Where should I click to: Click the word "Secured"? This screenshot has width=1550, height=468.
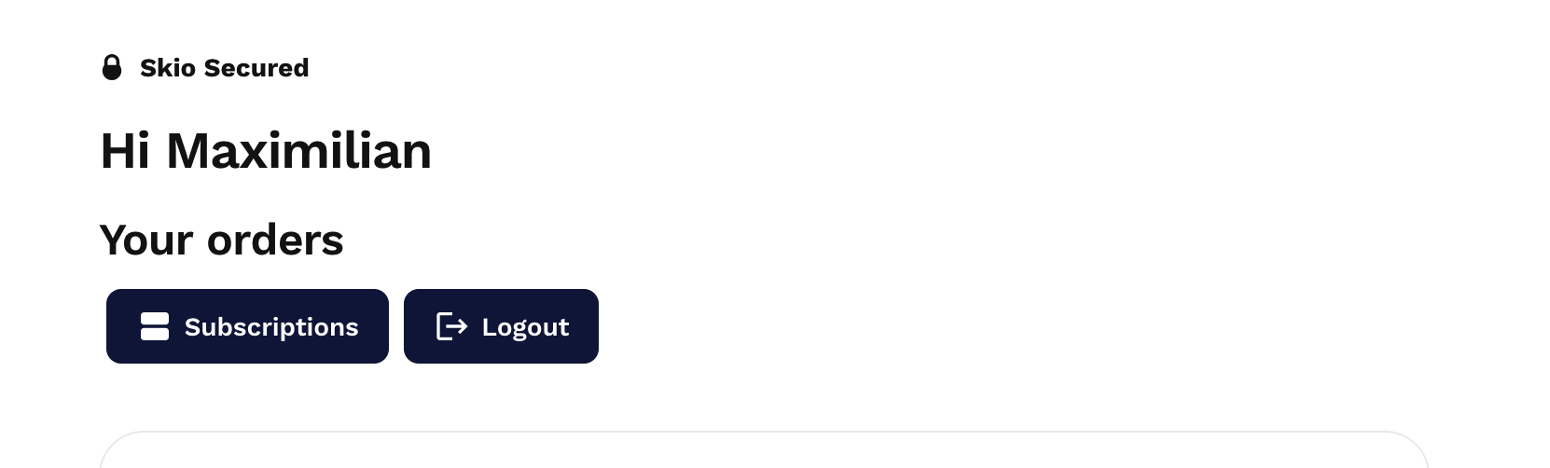point(256,68)
